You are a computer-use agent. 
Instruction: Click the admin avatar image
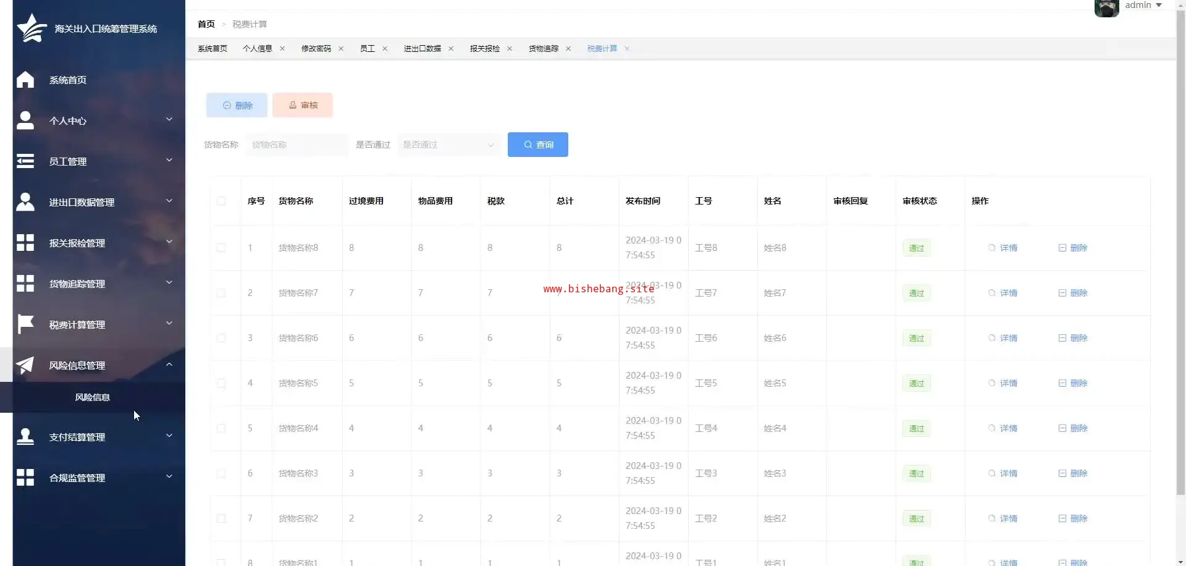coord(1106,7)
